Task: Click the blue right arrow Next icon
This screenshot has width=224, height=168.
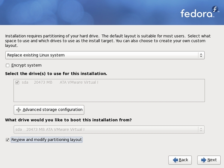Action: pyautogui.click(x=204, y=160)
